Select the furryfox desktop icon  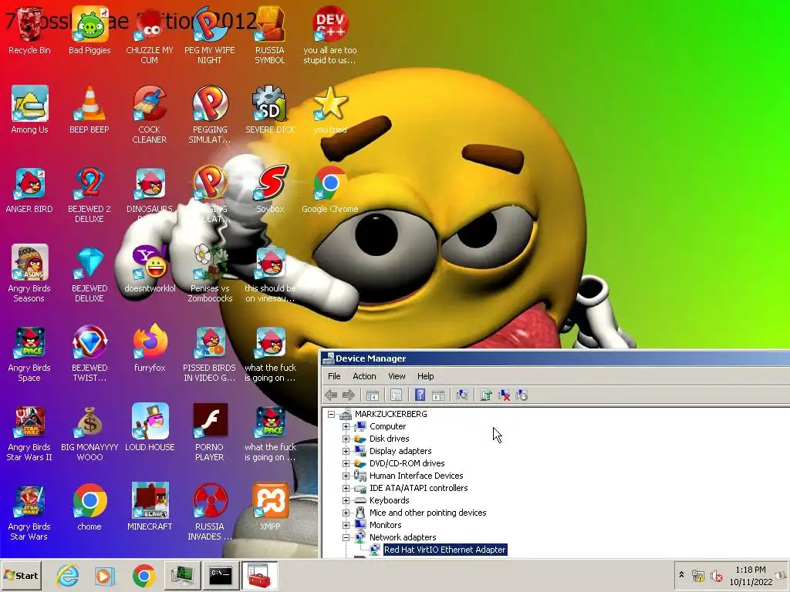(x=150, y=348)
